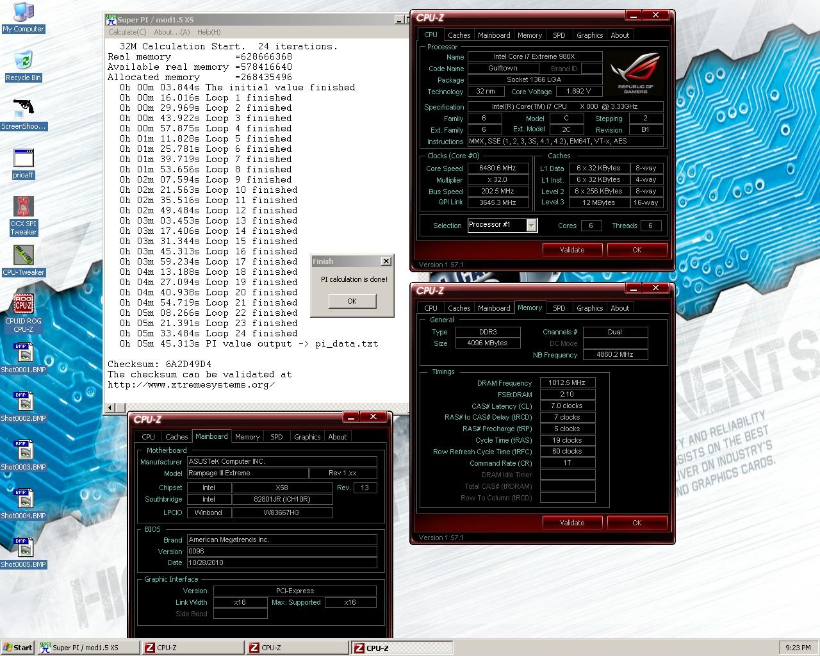Open the Mainboard tab in the CPU window
Image resolution: width=820 pixels, height=656 pixels.
click(494, 35)
